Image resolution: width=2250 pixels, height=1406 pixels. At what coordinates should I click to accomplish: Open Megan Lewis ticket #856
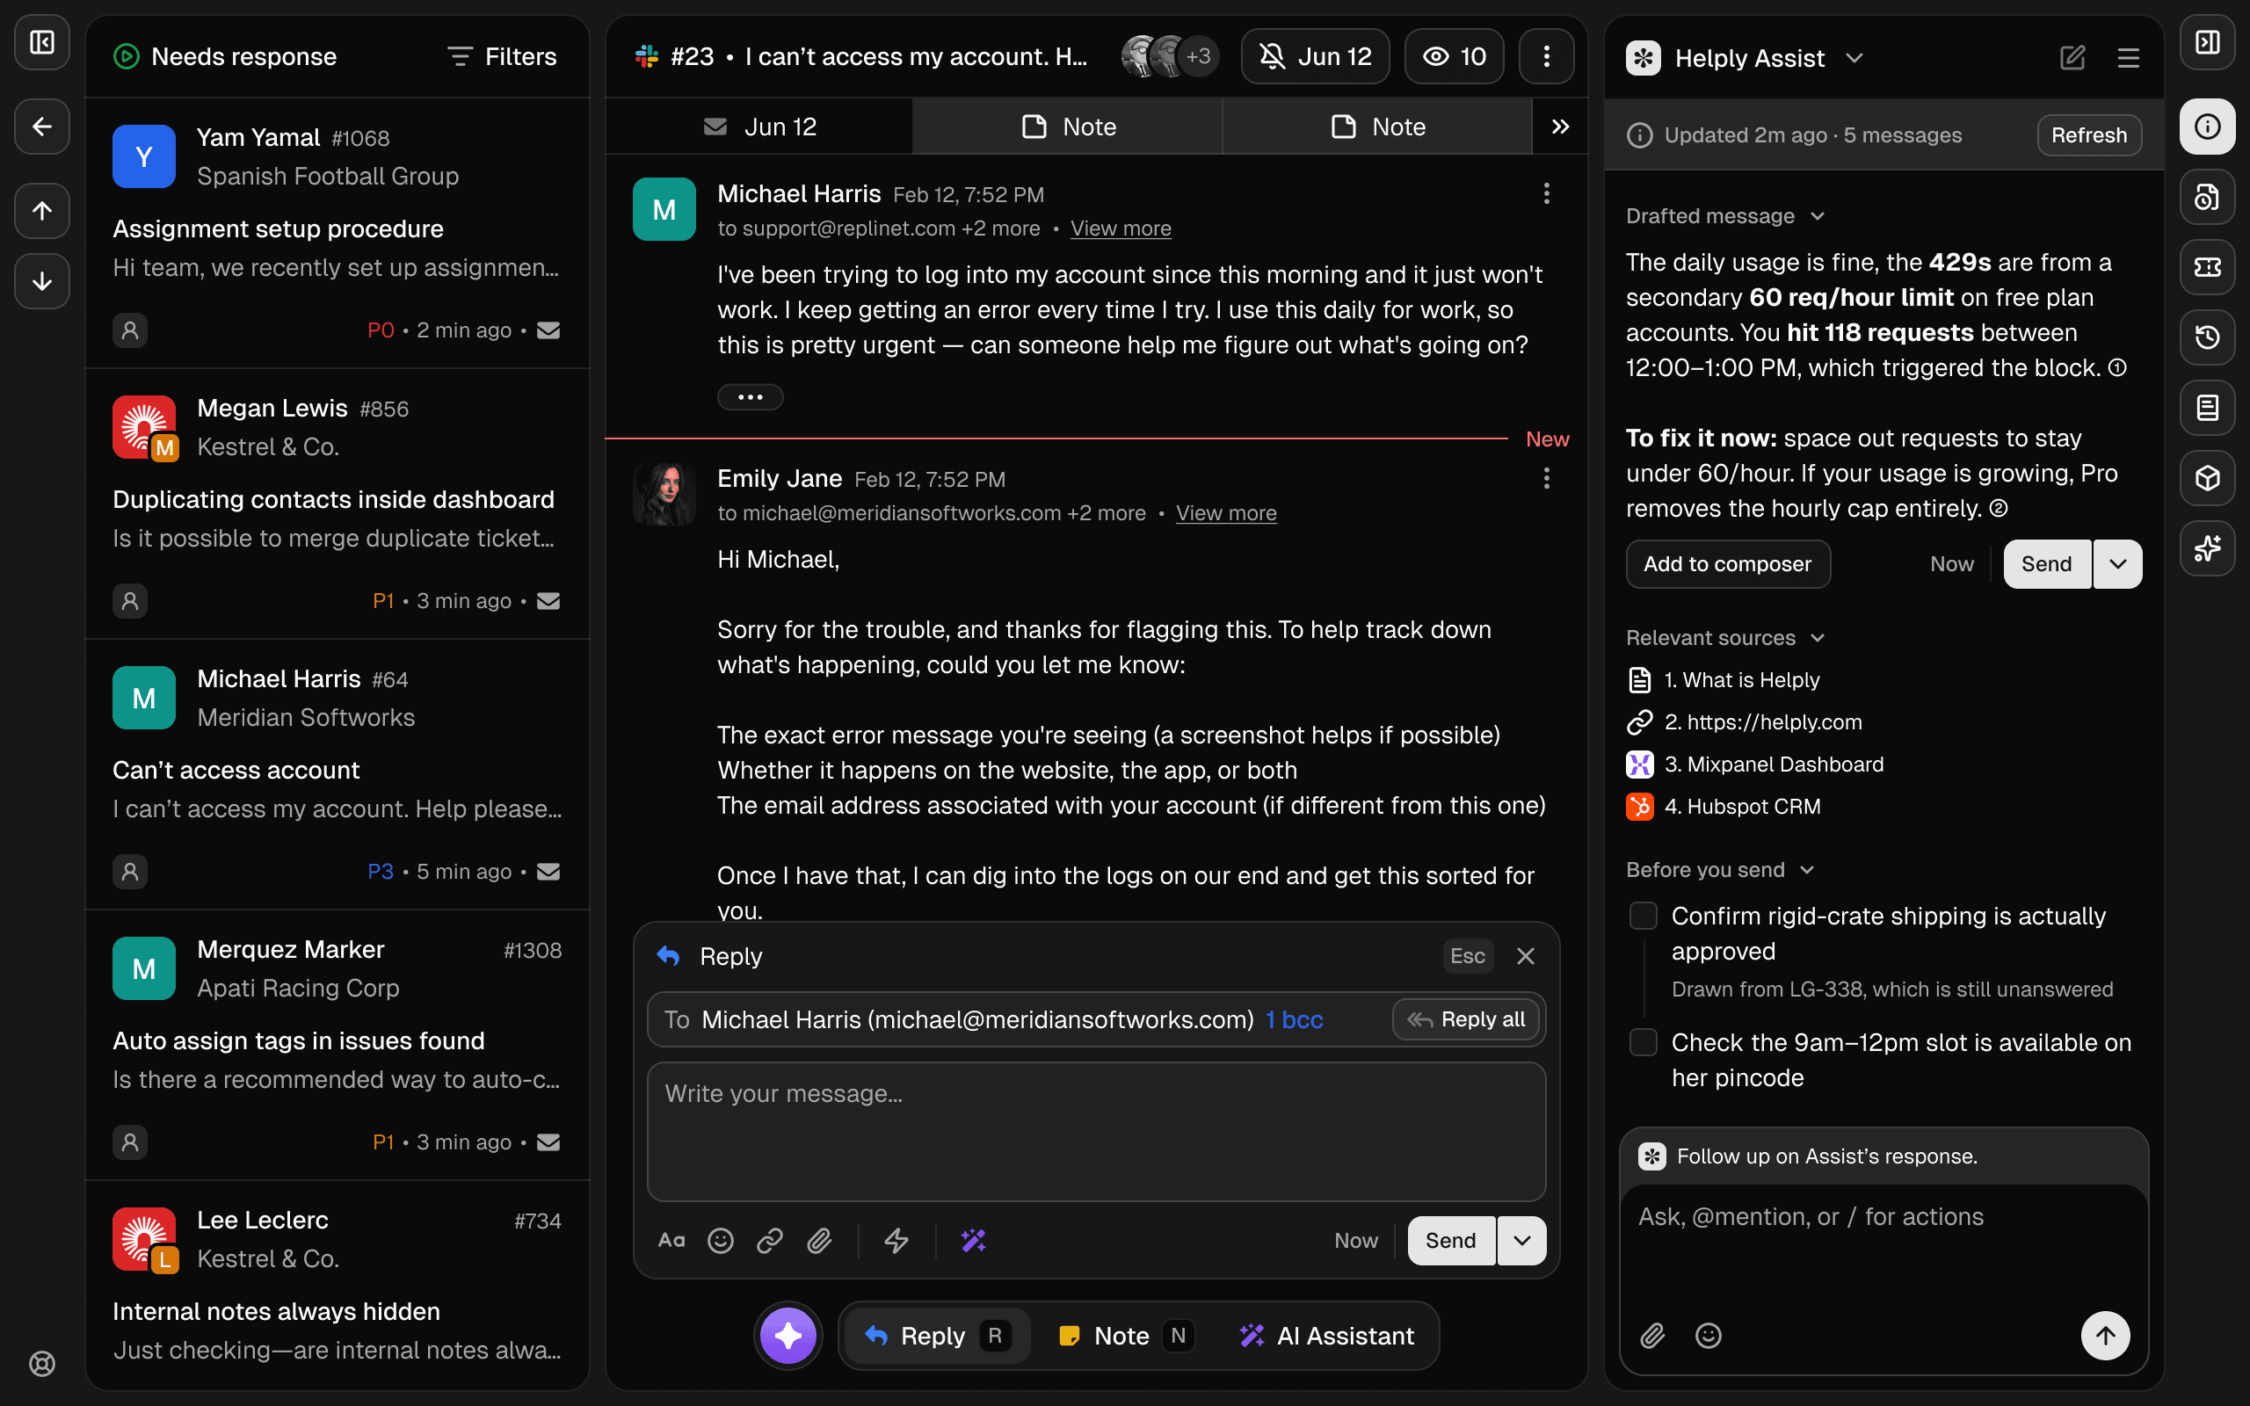(337, 504)
